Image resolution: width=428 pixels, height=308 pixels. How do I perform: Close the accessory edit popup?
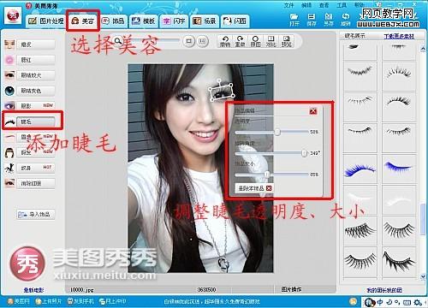tap(313, 111)
